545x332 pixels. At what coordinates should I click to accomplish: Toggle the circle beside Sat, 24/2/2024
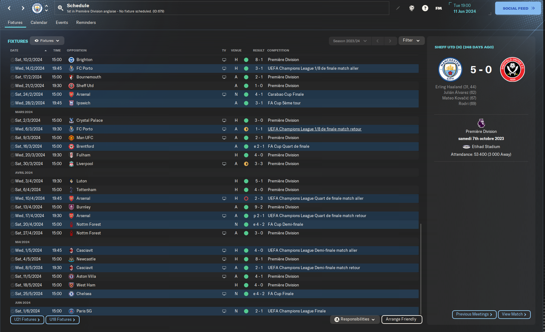[12, 94]
